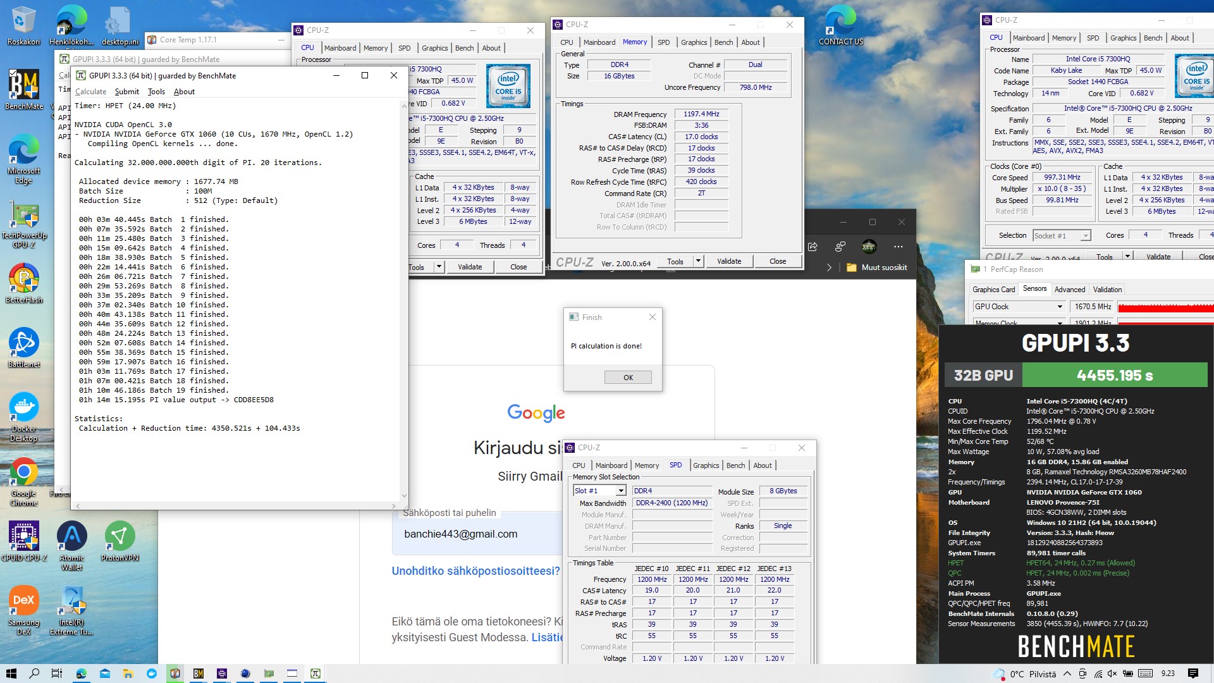The width and height of the screenshot is (1214, 683).
Task: Open Battle.net desktop shortcut
Action: tap(23, 347)
